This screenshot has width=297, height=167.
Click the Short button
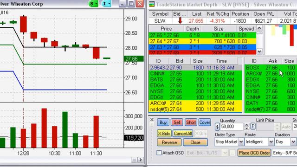pyautogui.click(x=191, y=122)
